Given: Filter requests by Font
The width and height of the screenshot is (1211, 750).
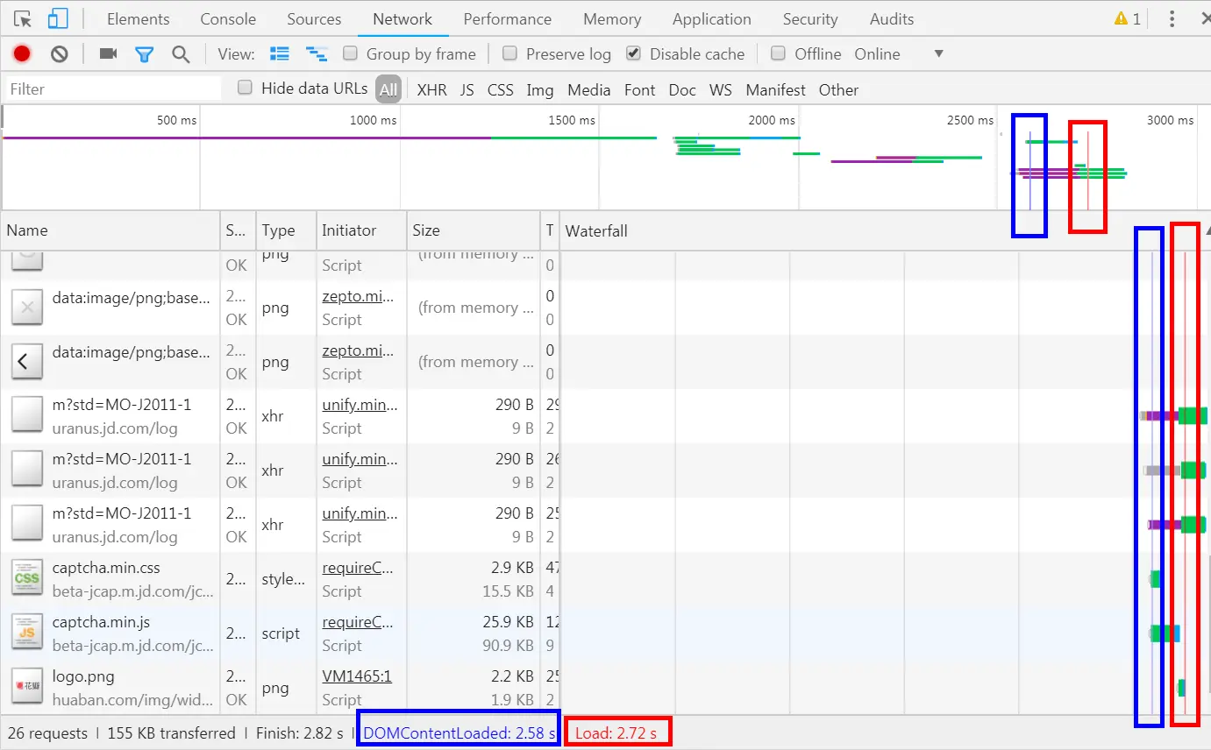Looking at the screenshot, I should 640,89.
